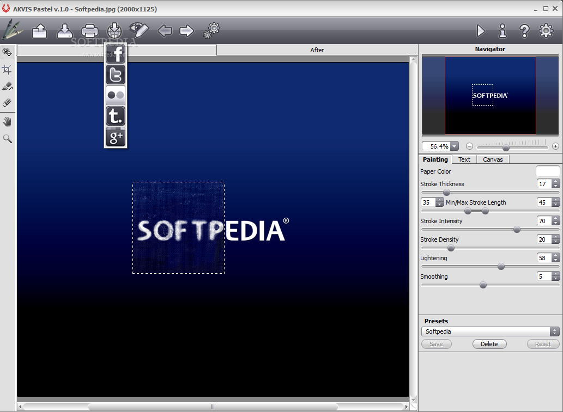Screen dimensions: 563x412
Task: Open program info icon
Action: coord(503,31)
